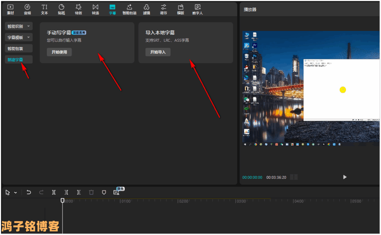Open the 转场 (transitions) panel
The image size is (381, 235).
pos(95,9)
